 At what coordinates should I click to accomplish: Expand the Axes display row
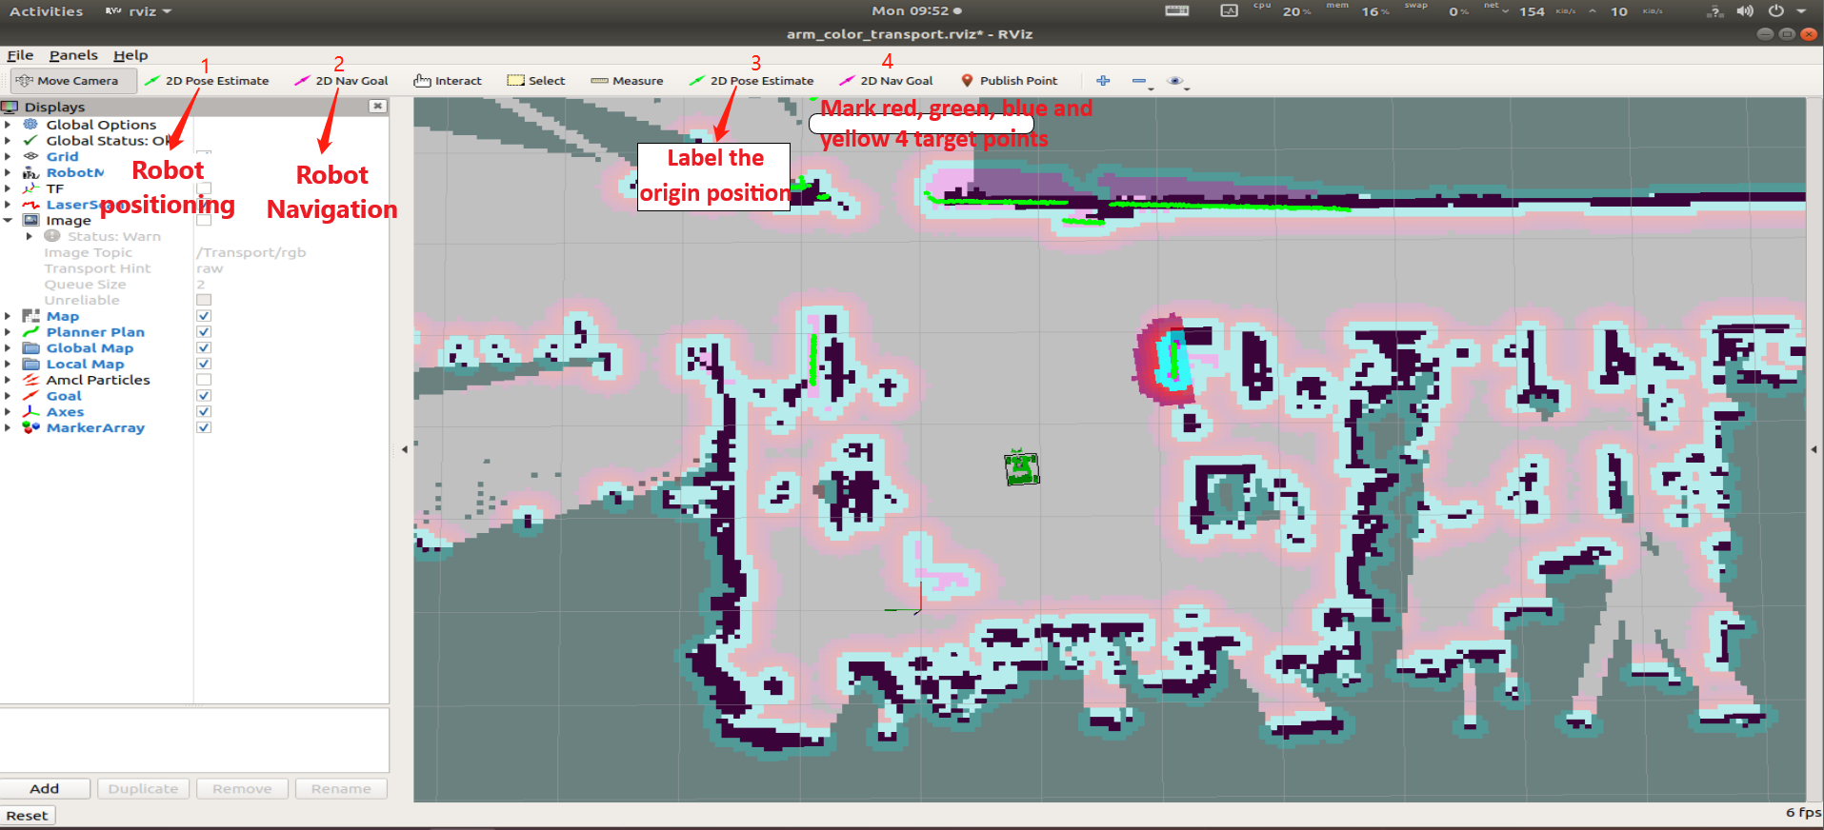coord(8,412)
